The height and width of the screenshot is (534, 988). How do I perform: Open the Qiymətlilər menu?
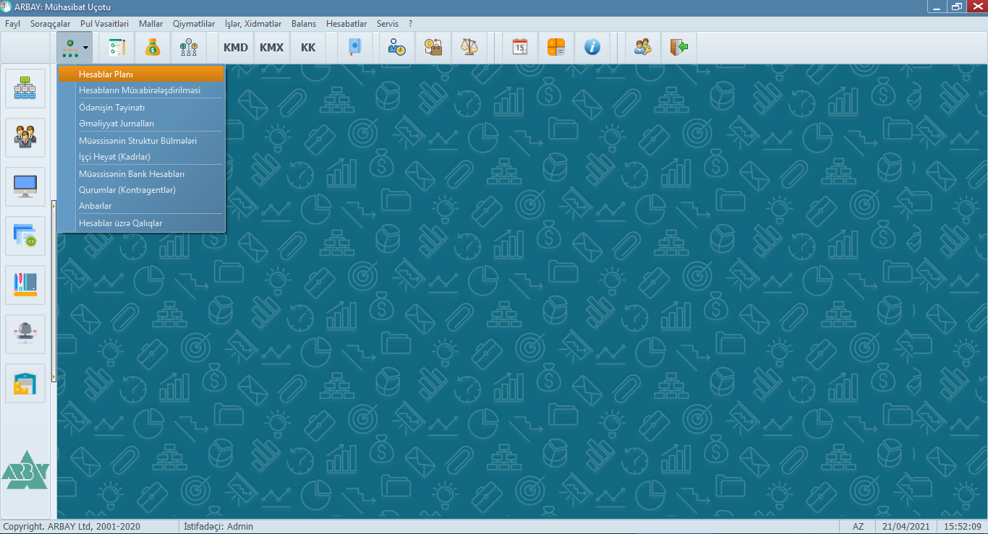coord(193,24)
